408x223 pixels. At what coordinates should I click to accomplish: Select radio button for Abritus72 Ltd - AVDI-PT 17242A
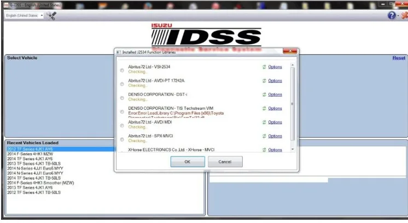(x=122, y=84)
